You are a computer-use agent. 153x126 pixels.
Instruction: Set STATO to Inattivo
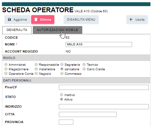click(61, 95)
